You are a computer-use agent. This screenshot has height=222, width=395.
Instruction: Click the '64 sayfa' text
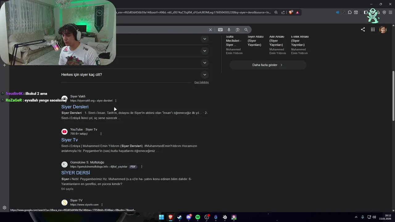67,189
